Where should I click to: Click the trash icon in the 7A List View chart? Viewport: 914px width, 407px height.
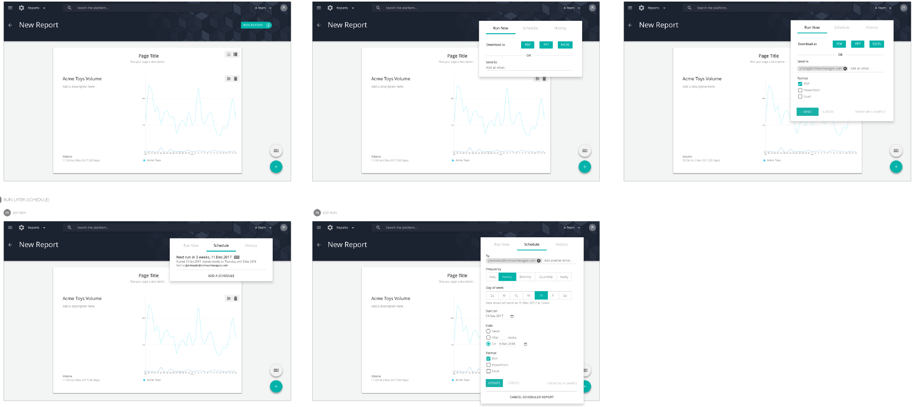(236, 298)
